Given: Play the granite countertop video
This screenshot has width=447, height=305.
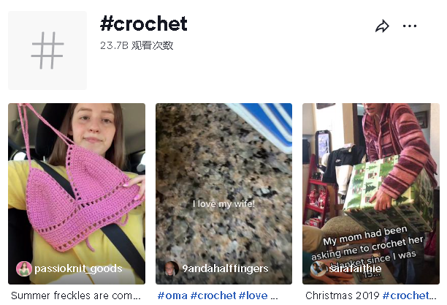Looking at the screenshot, I should (x=223, y=194).
